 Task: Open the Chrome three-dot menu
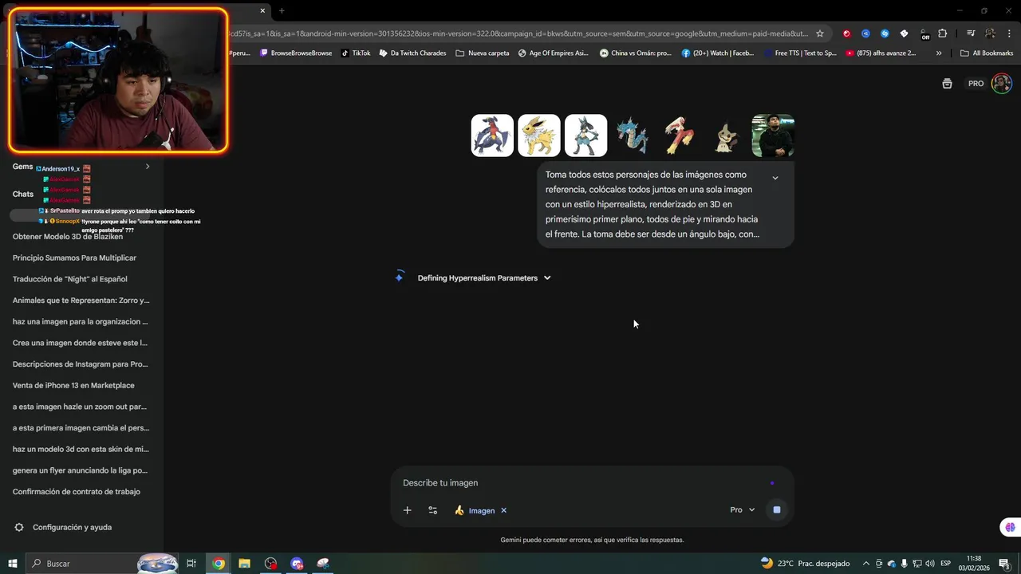click(1008, 33)
